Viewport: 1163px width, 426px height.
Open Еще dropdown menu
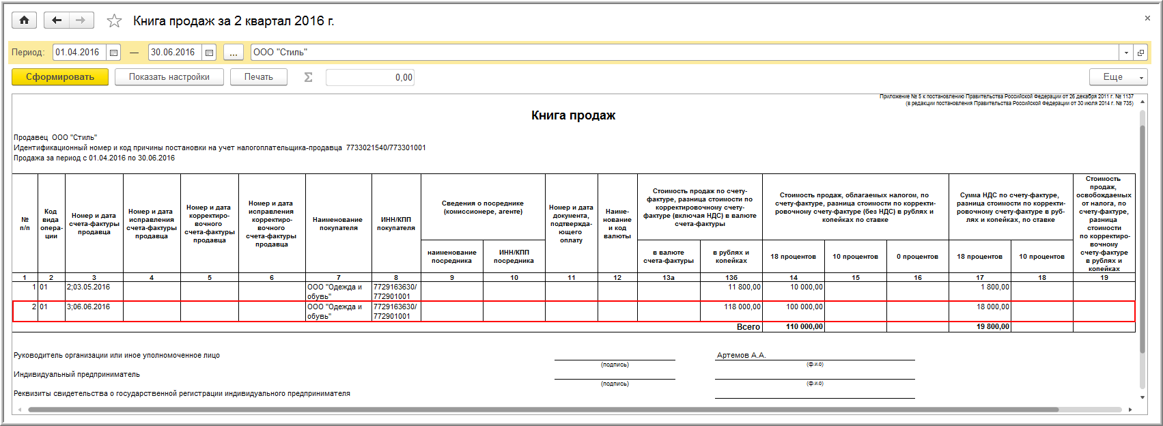pos(1118,77)
